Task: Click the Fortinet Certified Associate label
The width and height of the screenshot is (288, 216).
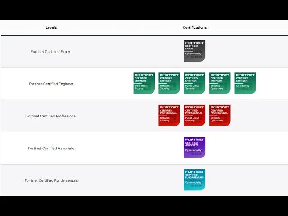Action: point(51,148)
